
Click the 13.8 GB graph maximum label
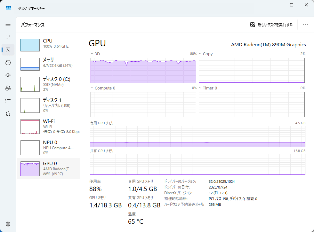pyautogui.click(x=299, y=151)
